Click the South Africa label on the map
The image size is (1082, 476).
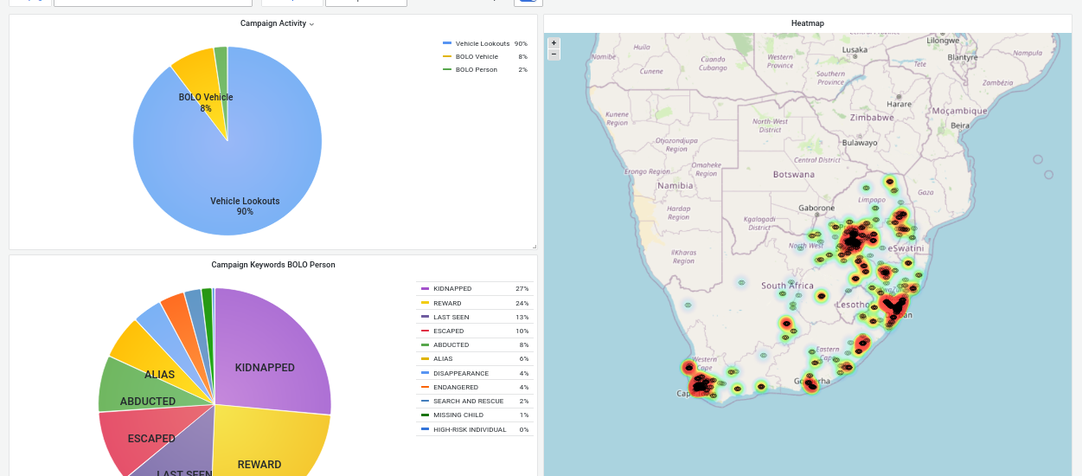click(787, 286)
